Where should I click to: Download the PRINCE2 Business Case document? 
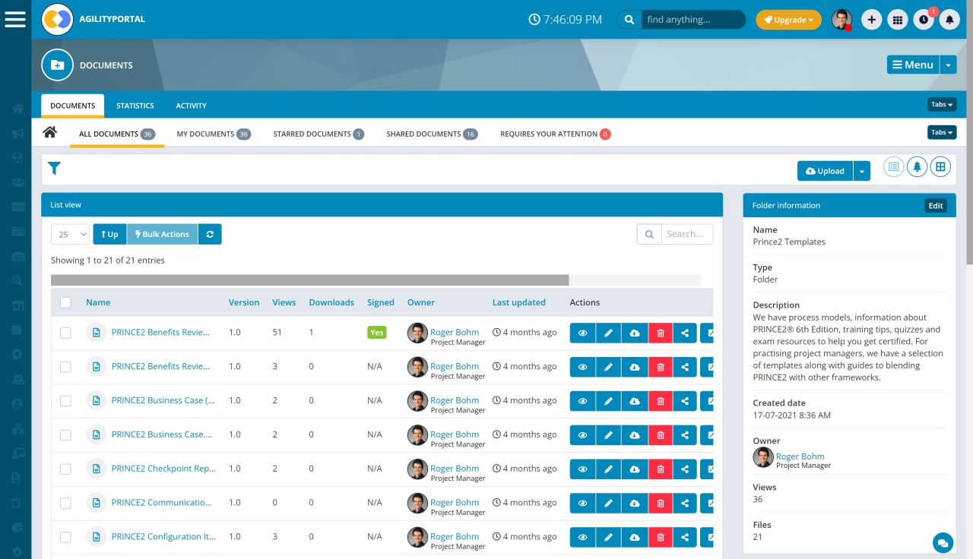pyautogui.click(x=635, y=400)
